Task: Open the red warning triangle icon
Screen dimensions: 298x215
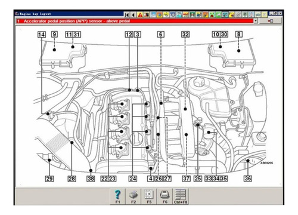Action: point(140,15)
